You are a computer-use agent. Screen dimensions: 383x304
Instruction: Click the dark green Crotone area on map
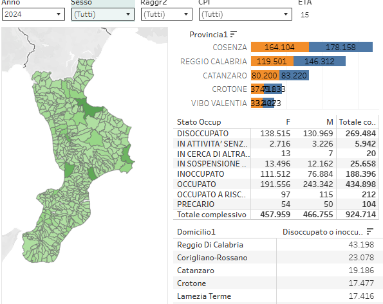pyautogui.click(x=127, y=154)
